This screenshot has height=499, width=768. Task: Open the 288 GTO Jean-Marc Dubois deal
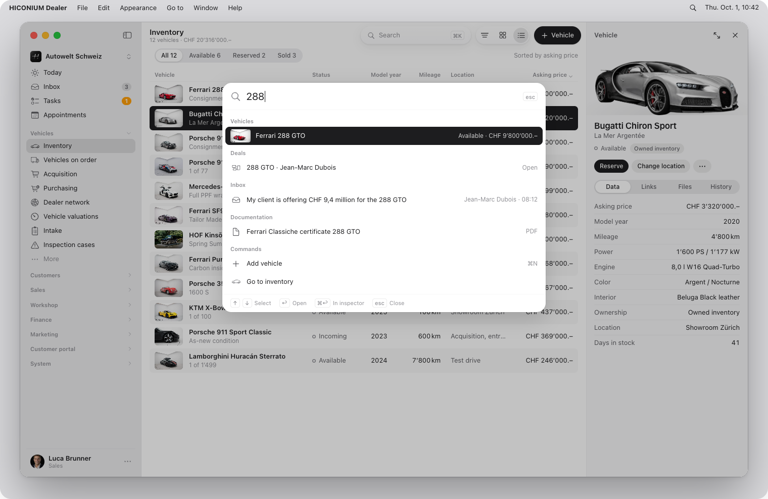(x=384, y=168)
